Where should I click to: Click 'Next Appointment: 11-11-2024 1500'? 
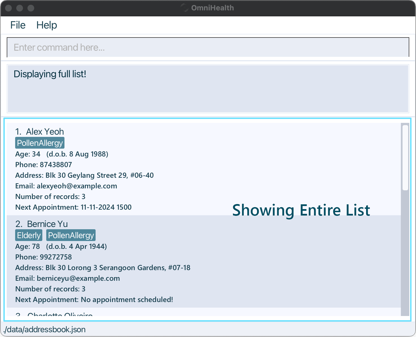73,207
